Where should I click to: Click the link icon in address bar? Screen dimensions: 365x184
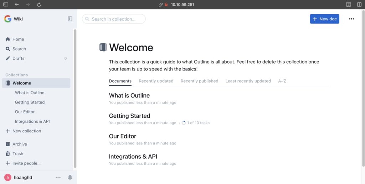pos(161,4)
